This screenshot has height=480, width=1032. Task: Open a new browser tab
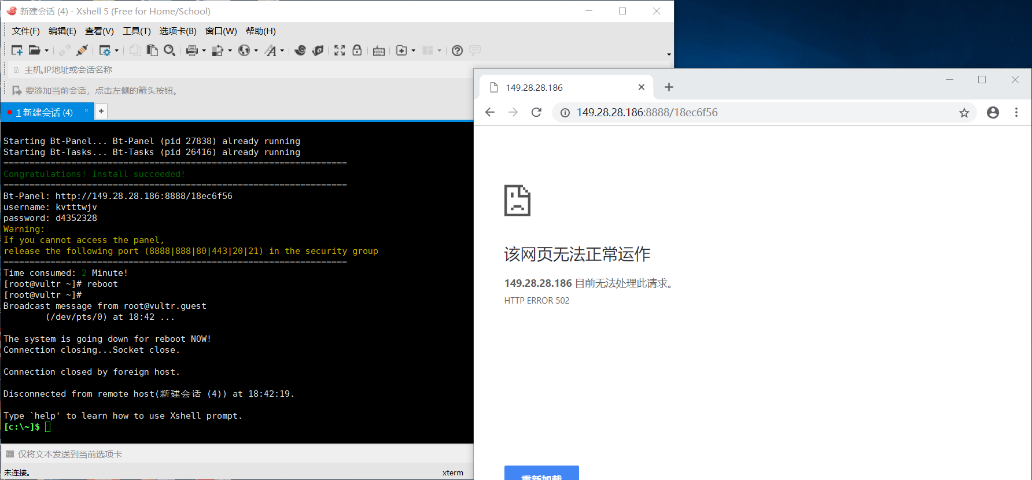669,87
